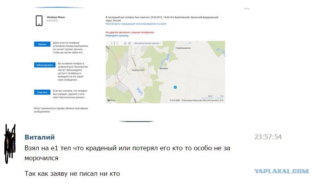Click the Могут применяться тарифы note
Image resolution: width=319 pixels, height=183 pixels.
click(x=61, y=110)
